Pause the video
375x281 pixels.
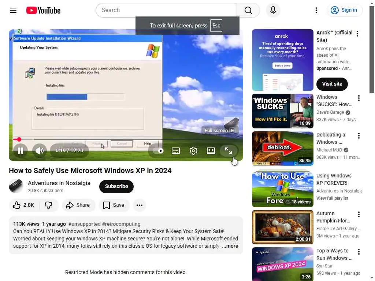click(x=21, y=150)
